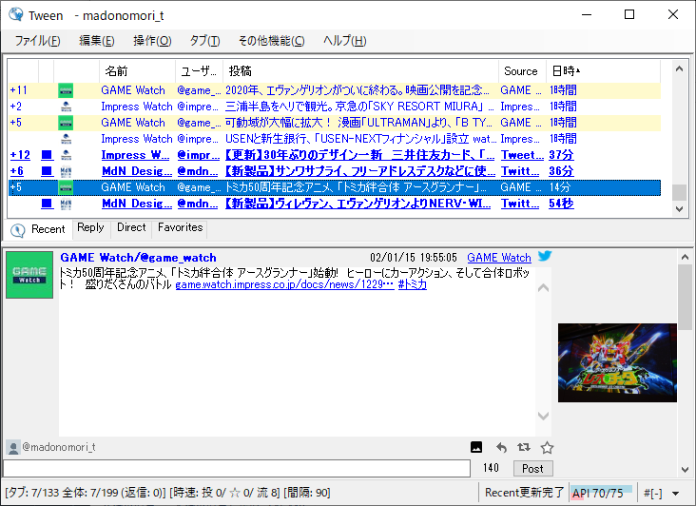
Task: Click the tweet text scroll up chevron
Action: pos(543,287)
